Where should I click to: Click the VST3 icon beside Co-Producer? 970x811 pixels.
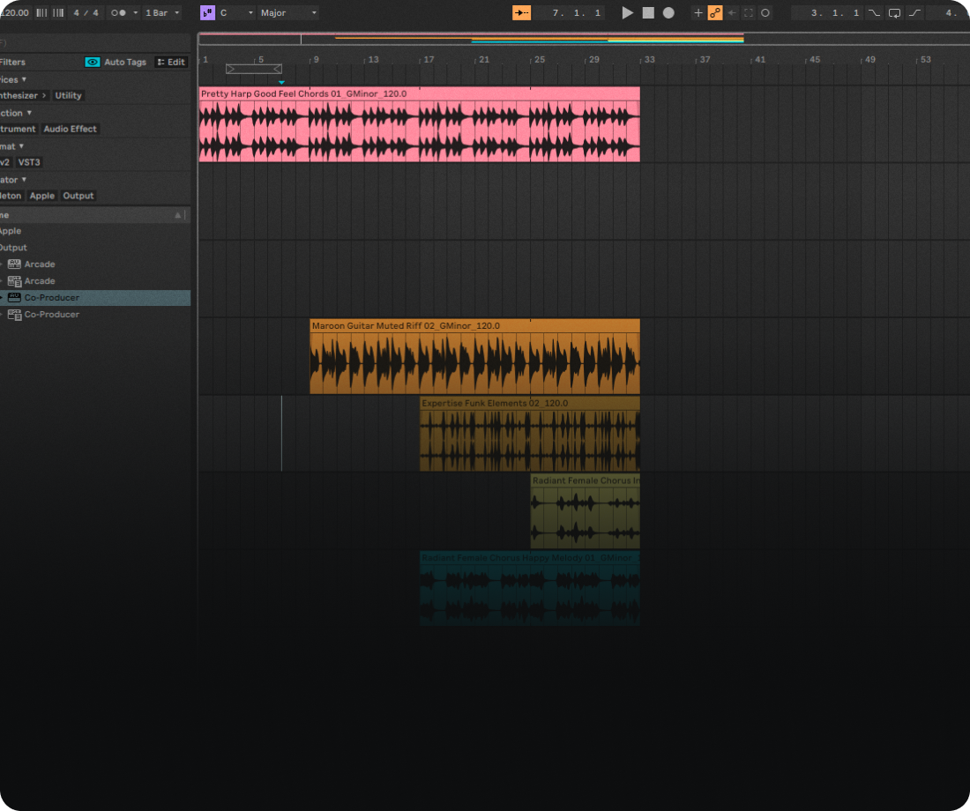click(13, 314)
